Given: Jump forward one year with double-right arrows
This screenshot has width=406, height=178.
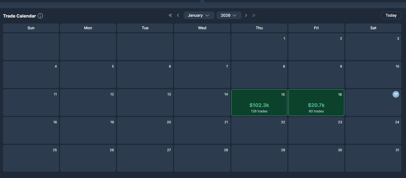Looking at the screenshot, I should 254,16.
